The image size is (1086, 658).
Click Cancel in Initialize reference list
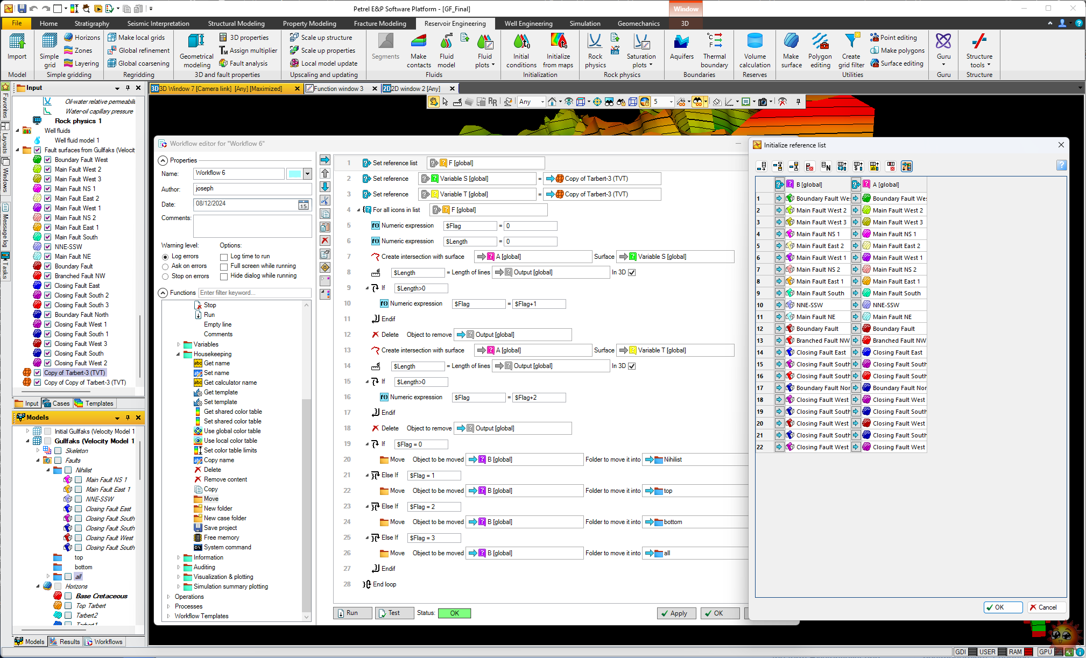[1046, 607]
